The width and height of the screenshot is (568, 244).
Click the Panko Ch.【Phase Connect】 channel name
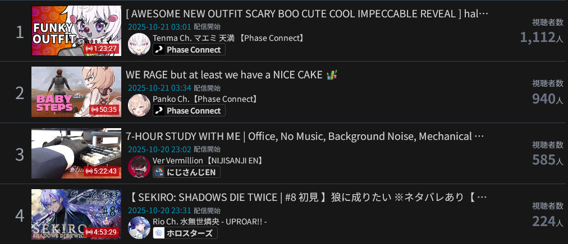click(206, 99)
